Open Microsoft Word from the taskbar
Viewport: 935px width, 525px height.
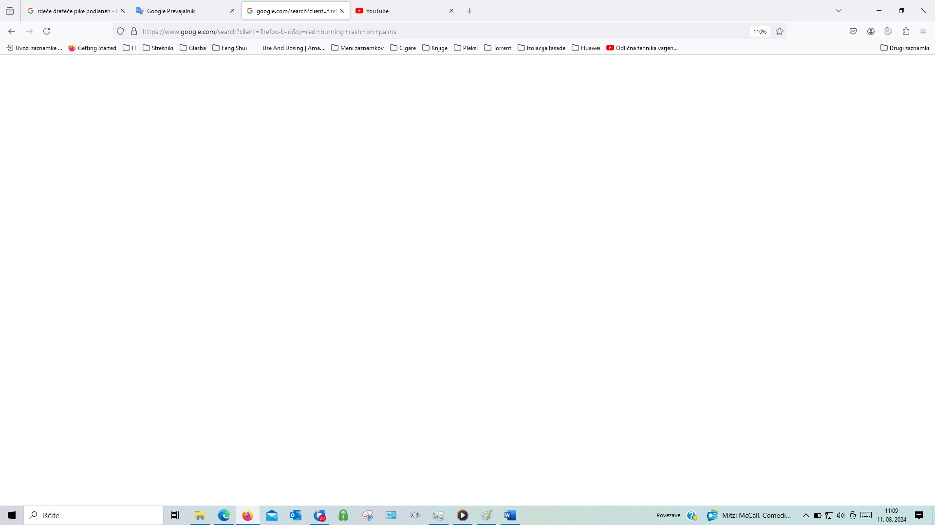pyautogui.click(x=510, y=515)
